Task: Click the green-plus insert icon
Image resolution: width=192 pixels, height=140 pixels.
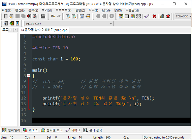Action: [x=12, y=23]
